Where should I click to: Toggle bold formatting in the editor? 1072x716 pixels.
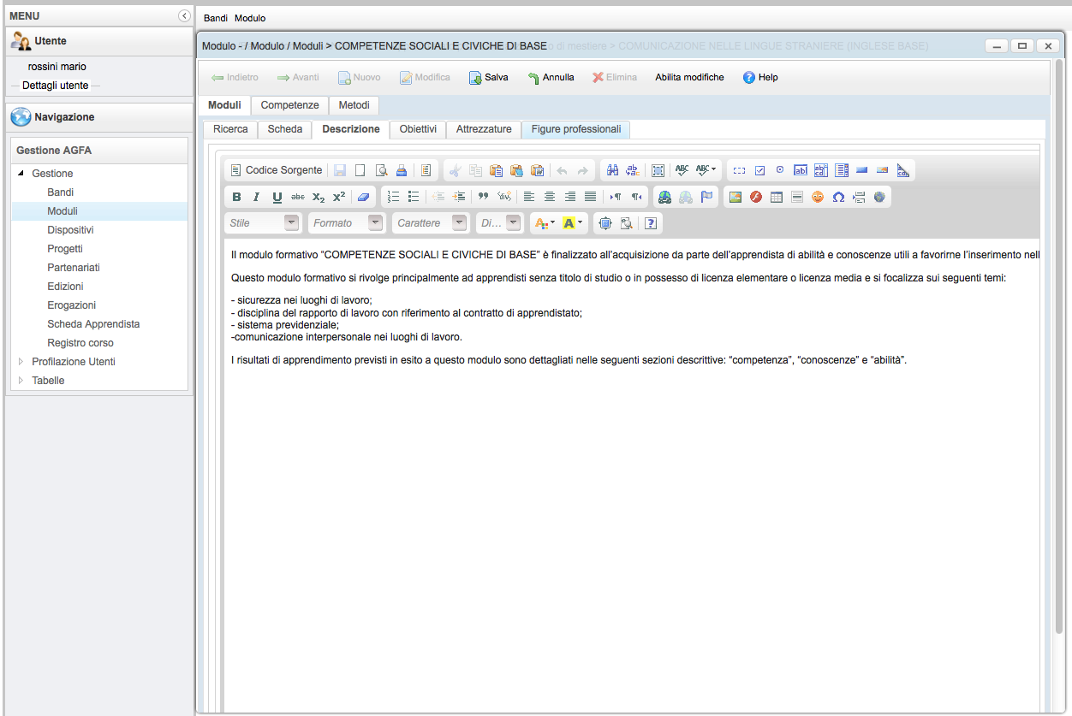click(x=236, y=197)
